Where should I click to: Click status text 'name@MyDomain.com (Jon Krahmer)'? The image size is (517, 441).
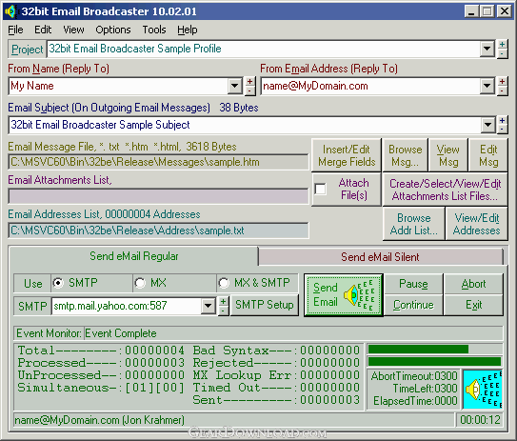(99, 420)
